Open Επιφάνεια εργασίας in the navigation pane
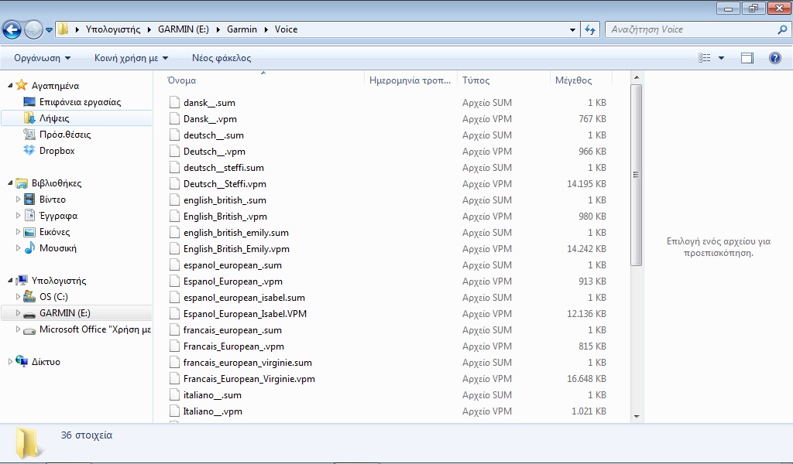 point(81,102)
